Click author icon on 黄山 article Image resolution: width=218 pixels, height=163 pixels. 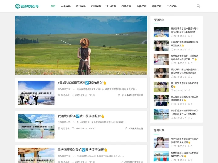pos(59,129)
